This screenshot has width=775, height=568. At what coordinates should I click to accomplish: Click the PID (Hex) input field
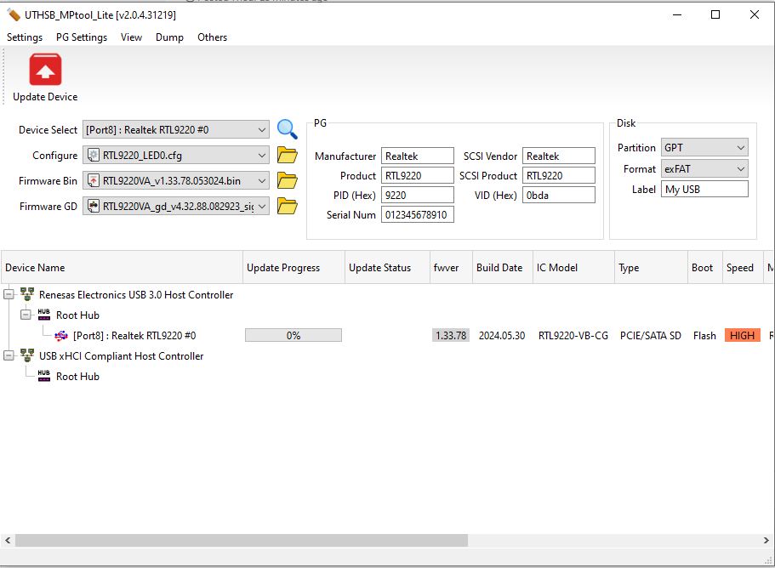418,195
